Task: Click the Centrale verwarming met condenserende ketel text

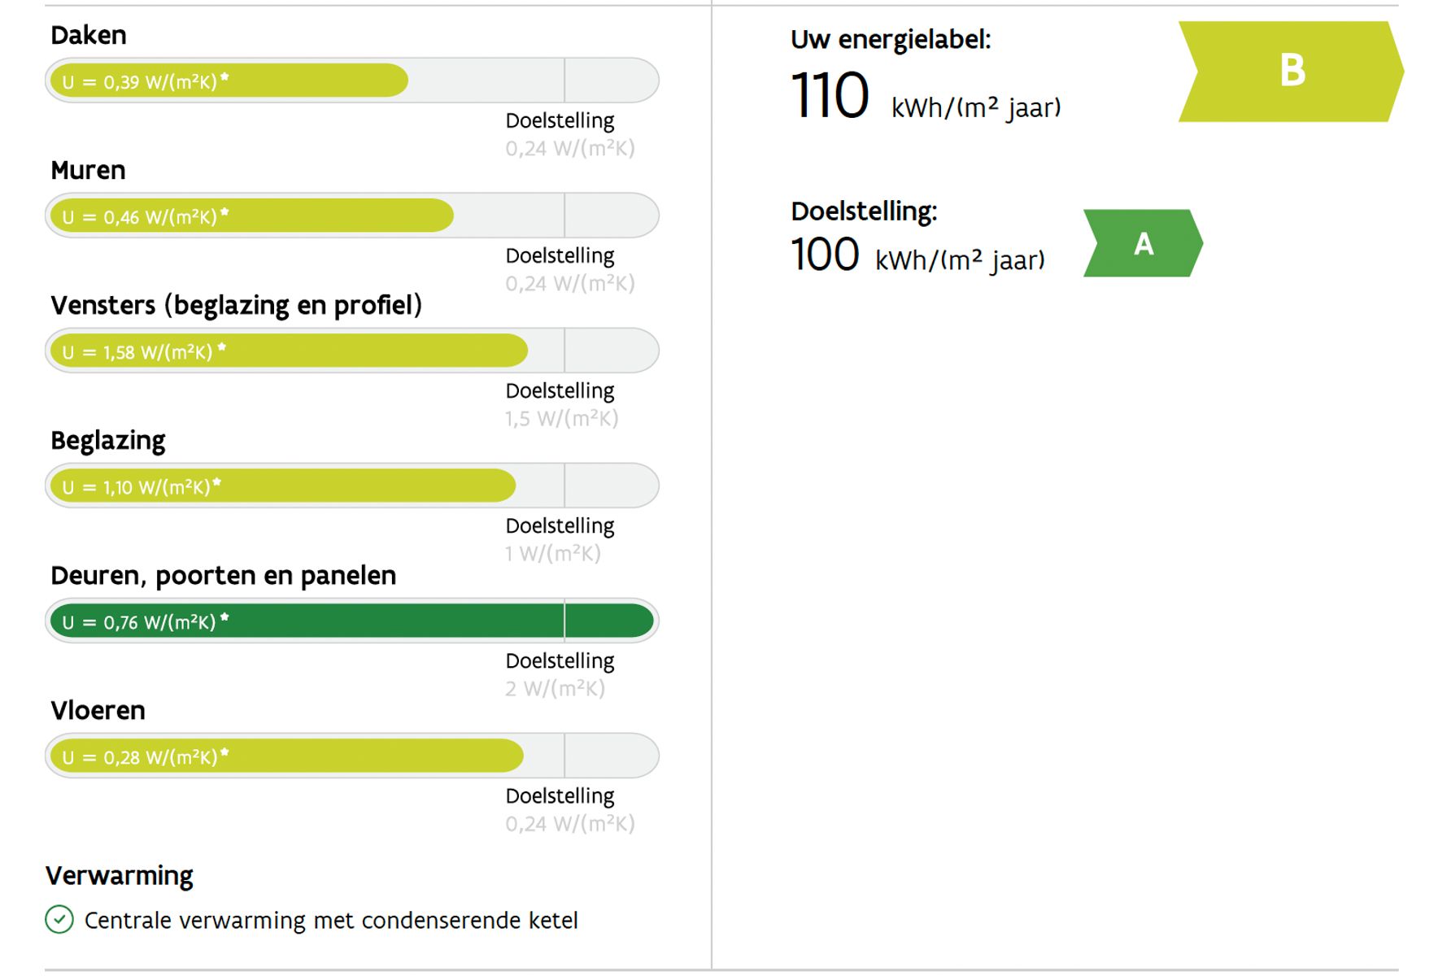Action: point(331,921)
